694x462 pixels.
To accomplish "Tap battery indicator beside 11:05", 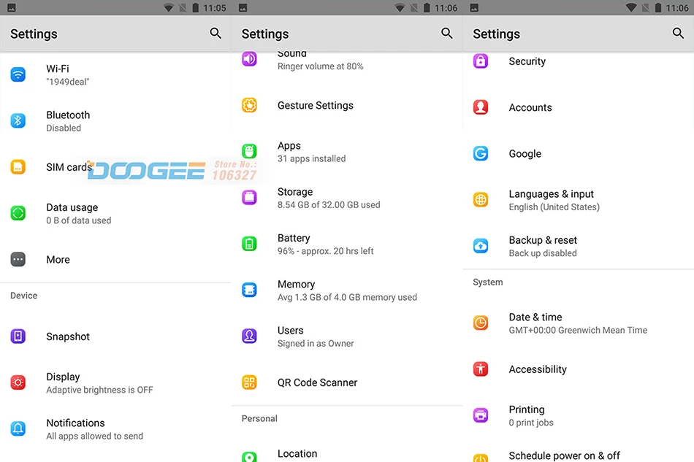I will 195,7.
